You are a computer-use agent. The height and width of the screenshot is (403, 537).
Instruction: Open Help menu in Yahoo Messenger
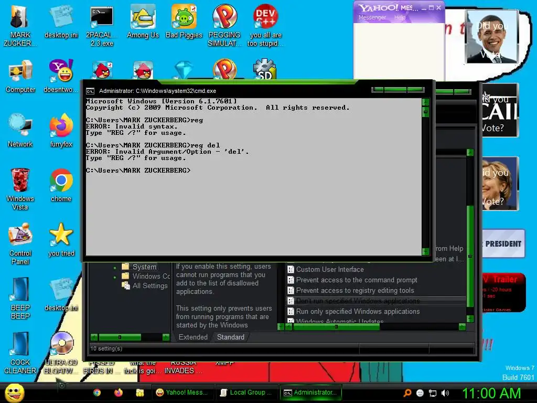tap(399, 17)
